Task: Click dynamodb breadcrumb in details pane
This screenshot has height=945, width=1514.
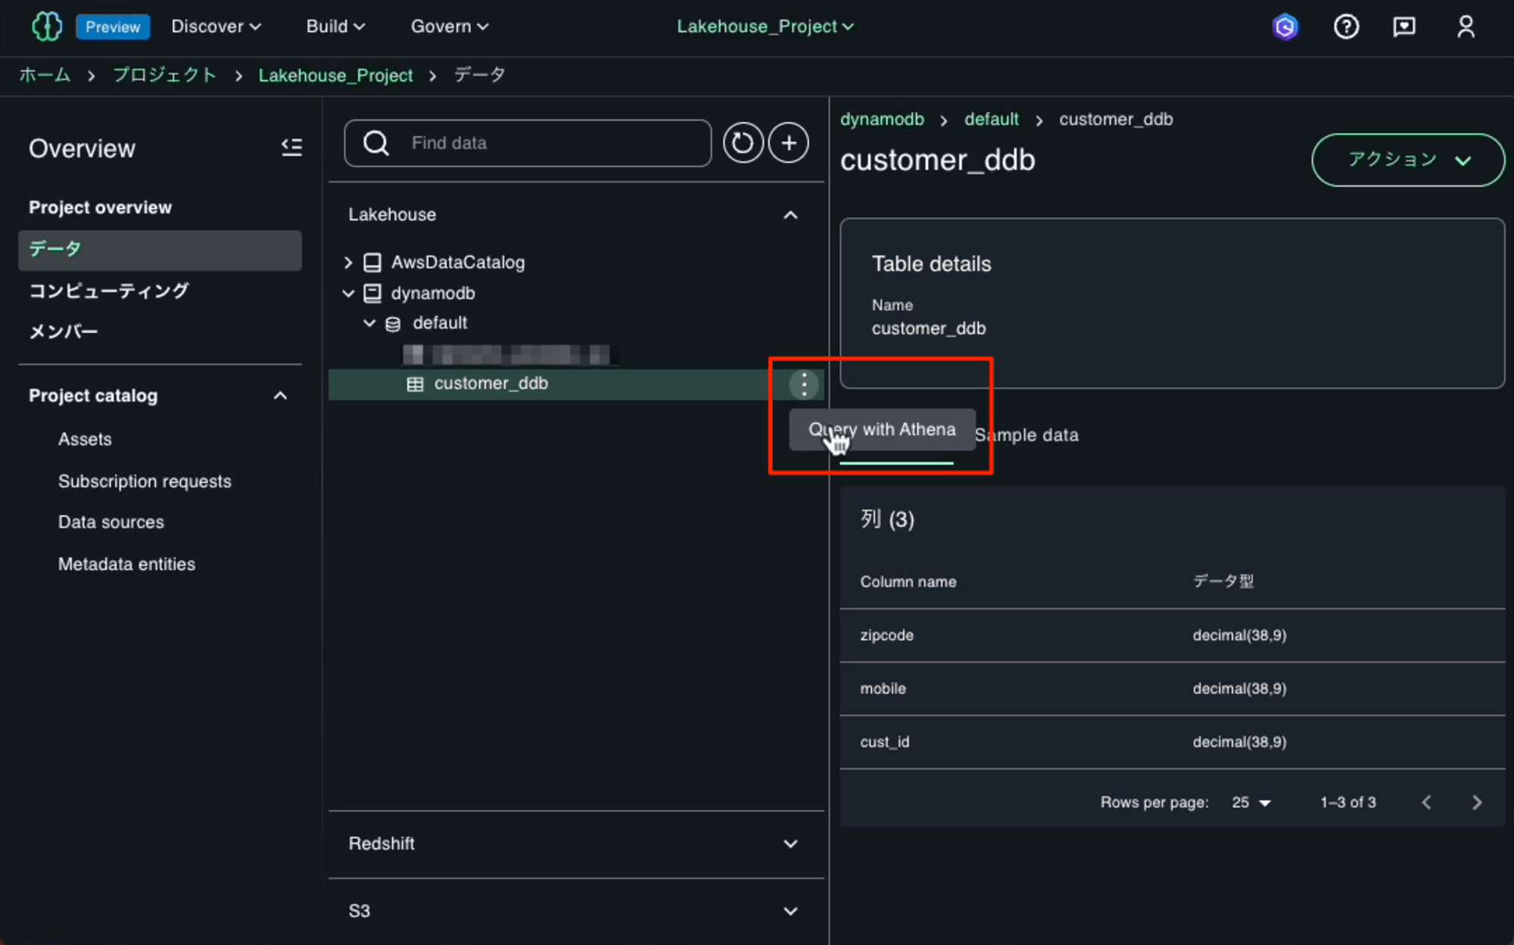Action: pyautogui.click(x=882, y=120)
